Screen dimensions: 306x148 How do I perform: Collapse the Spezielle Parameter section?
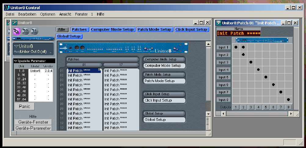(16, 61)
